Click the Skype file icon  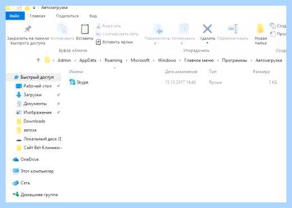72,82
